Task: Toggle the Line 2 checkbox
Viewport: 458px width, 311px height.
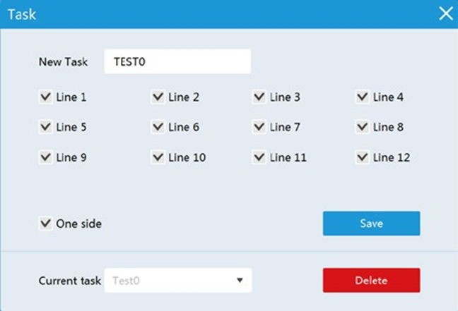Action: point(158,97)
